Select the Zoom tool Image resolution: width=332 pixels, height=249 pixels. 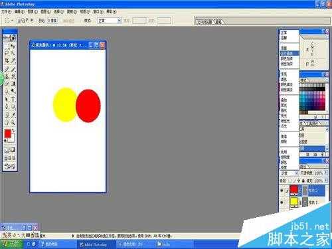click(13, 122)
